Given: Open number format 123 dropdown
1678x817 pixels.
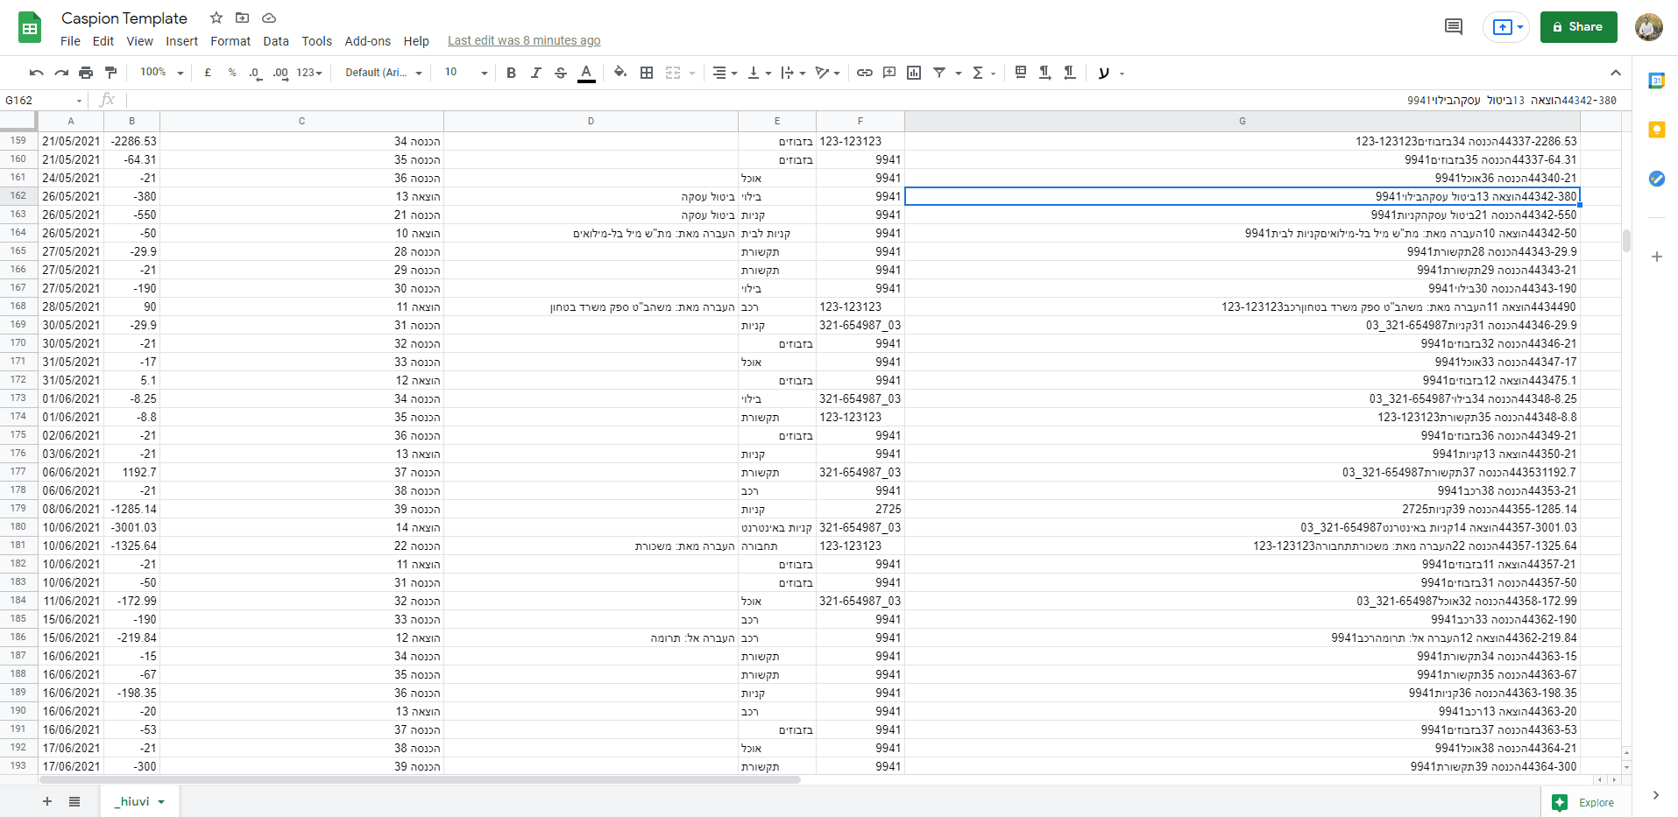Looking at the screenshot, I should (309, 73).
